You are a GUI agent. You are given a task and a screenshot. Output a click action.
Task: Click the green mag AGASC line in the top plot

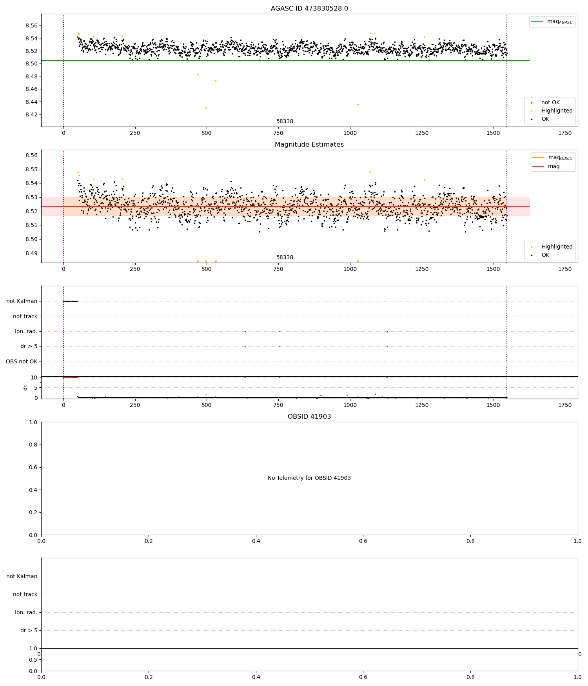pos(285,61)
